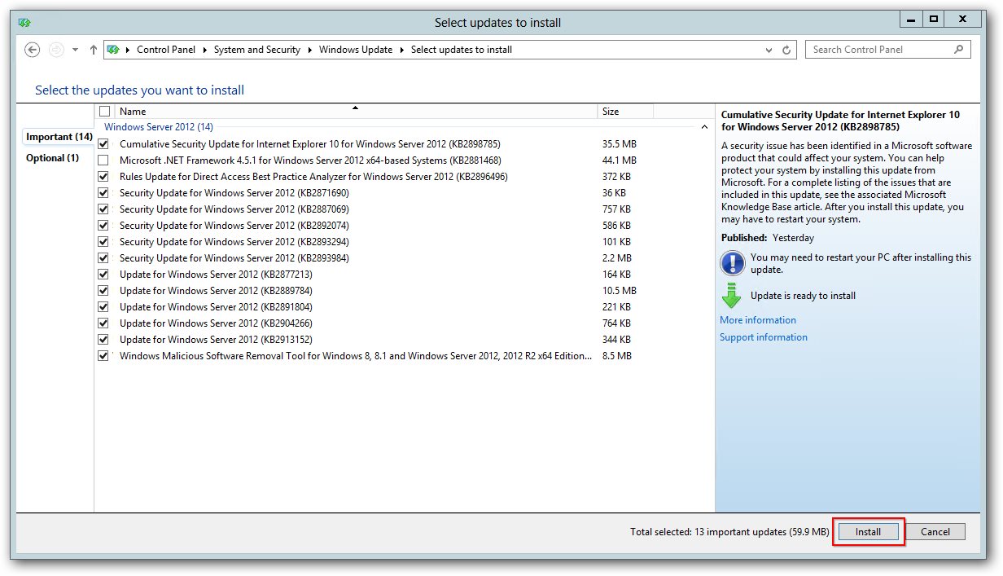Image resolution: width=1003 pixels, height=576 pixels.
Task: Click the Windows Update icon in address bar
Action: coord(113,50)
